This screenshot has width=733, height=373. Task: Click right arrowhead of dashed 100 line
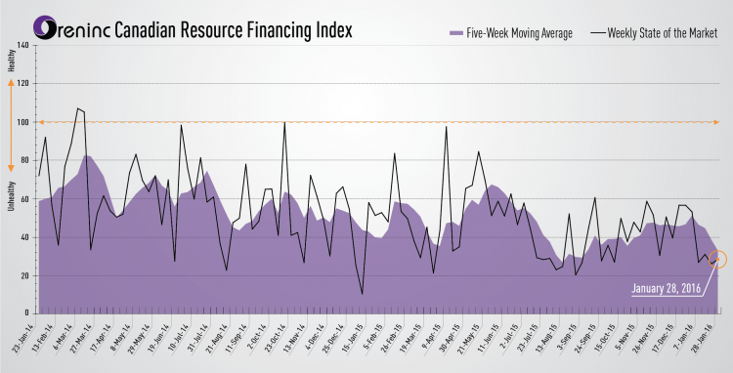click(x=716, y=122)
